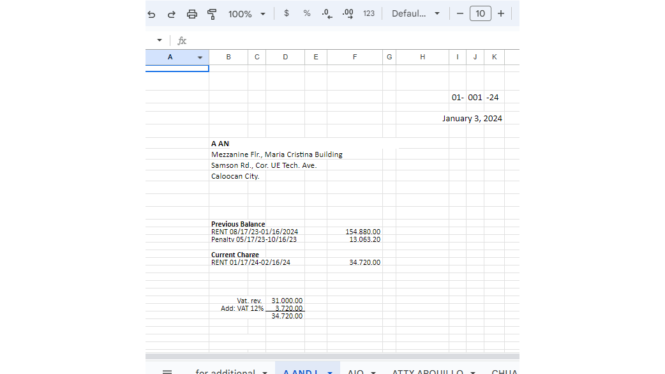Open the AIO tab dropdown arrow
The width and height of the screenshot is (665, 374).
pos(373,372)
